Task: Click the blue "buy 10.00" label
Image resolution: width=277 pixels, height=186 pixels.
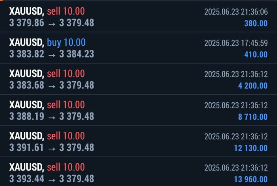Action: pyautogui.click(x=66, y=42)
